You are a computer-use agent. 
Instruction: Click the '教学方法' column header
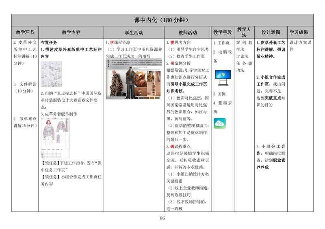(x=244, y=32)
